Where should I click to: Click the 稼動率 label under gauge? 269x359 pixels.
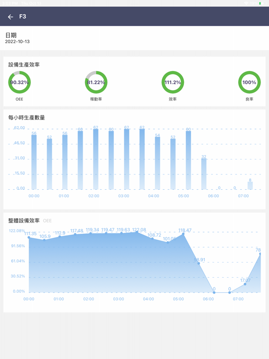96,99
